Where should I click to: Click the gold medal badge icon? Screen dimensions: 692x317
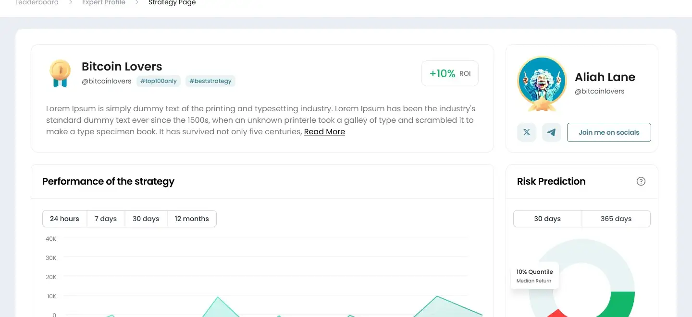(x=60, y=73)
